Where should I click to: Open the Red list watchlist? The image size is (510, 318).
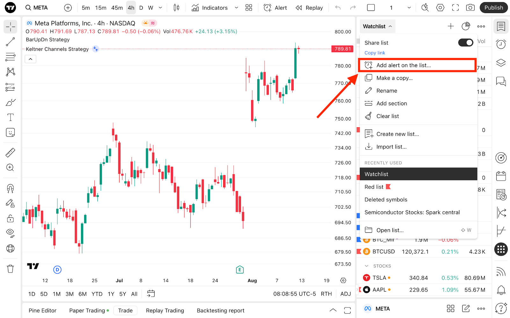(x=419, y=187)
